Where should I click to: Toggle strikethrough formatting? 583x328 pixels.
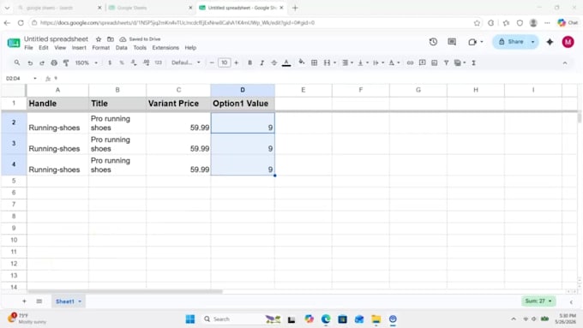coord(274,63)
